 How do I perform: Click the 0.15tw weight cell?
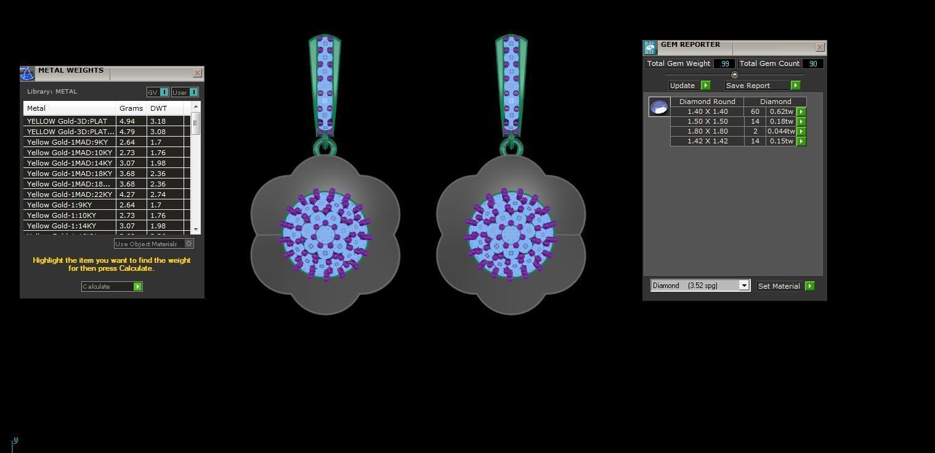pyautogui.click(x=781, y=142)
